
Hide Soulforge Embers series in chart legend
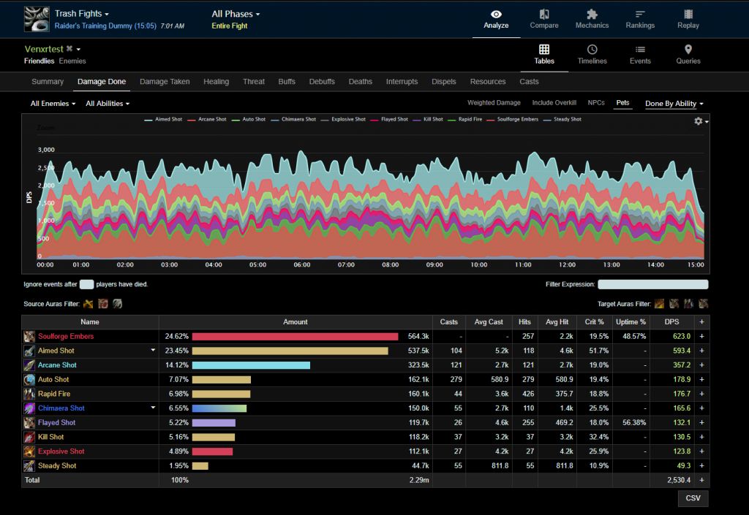coord(513,119)
